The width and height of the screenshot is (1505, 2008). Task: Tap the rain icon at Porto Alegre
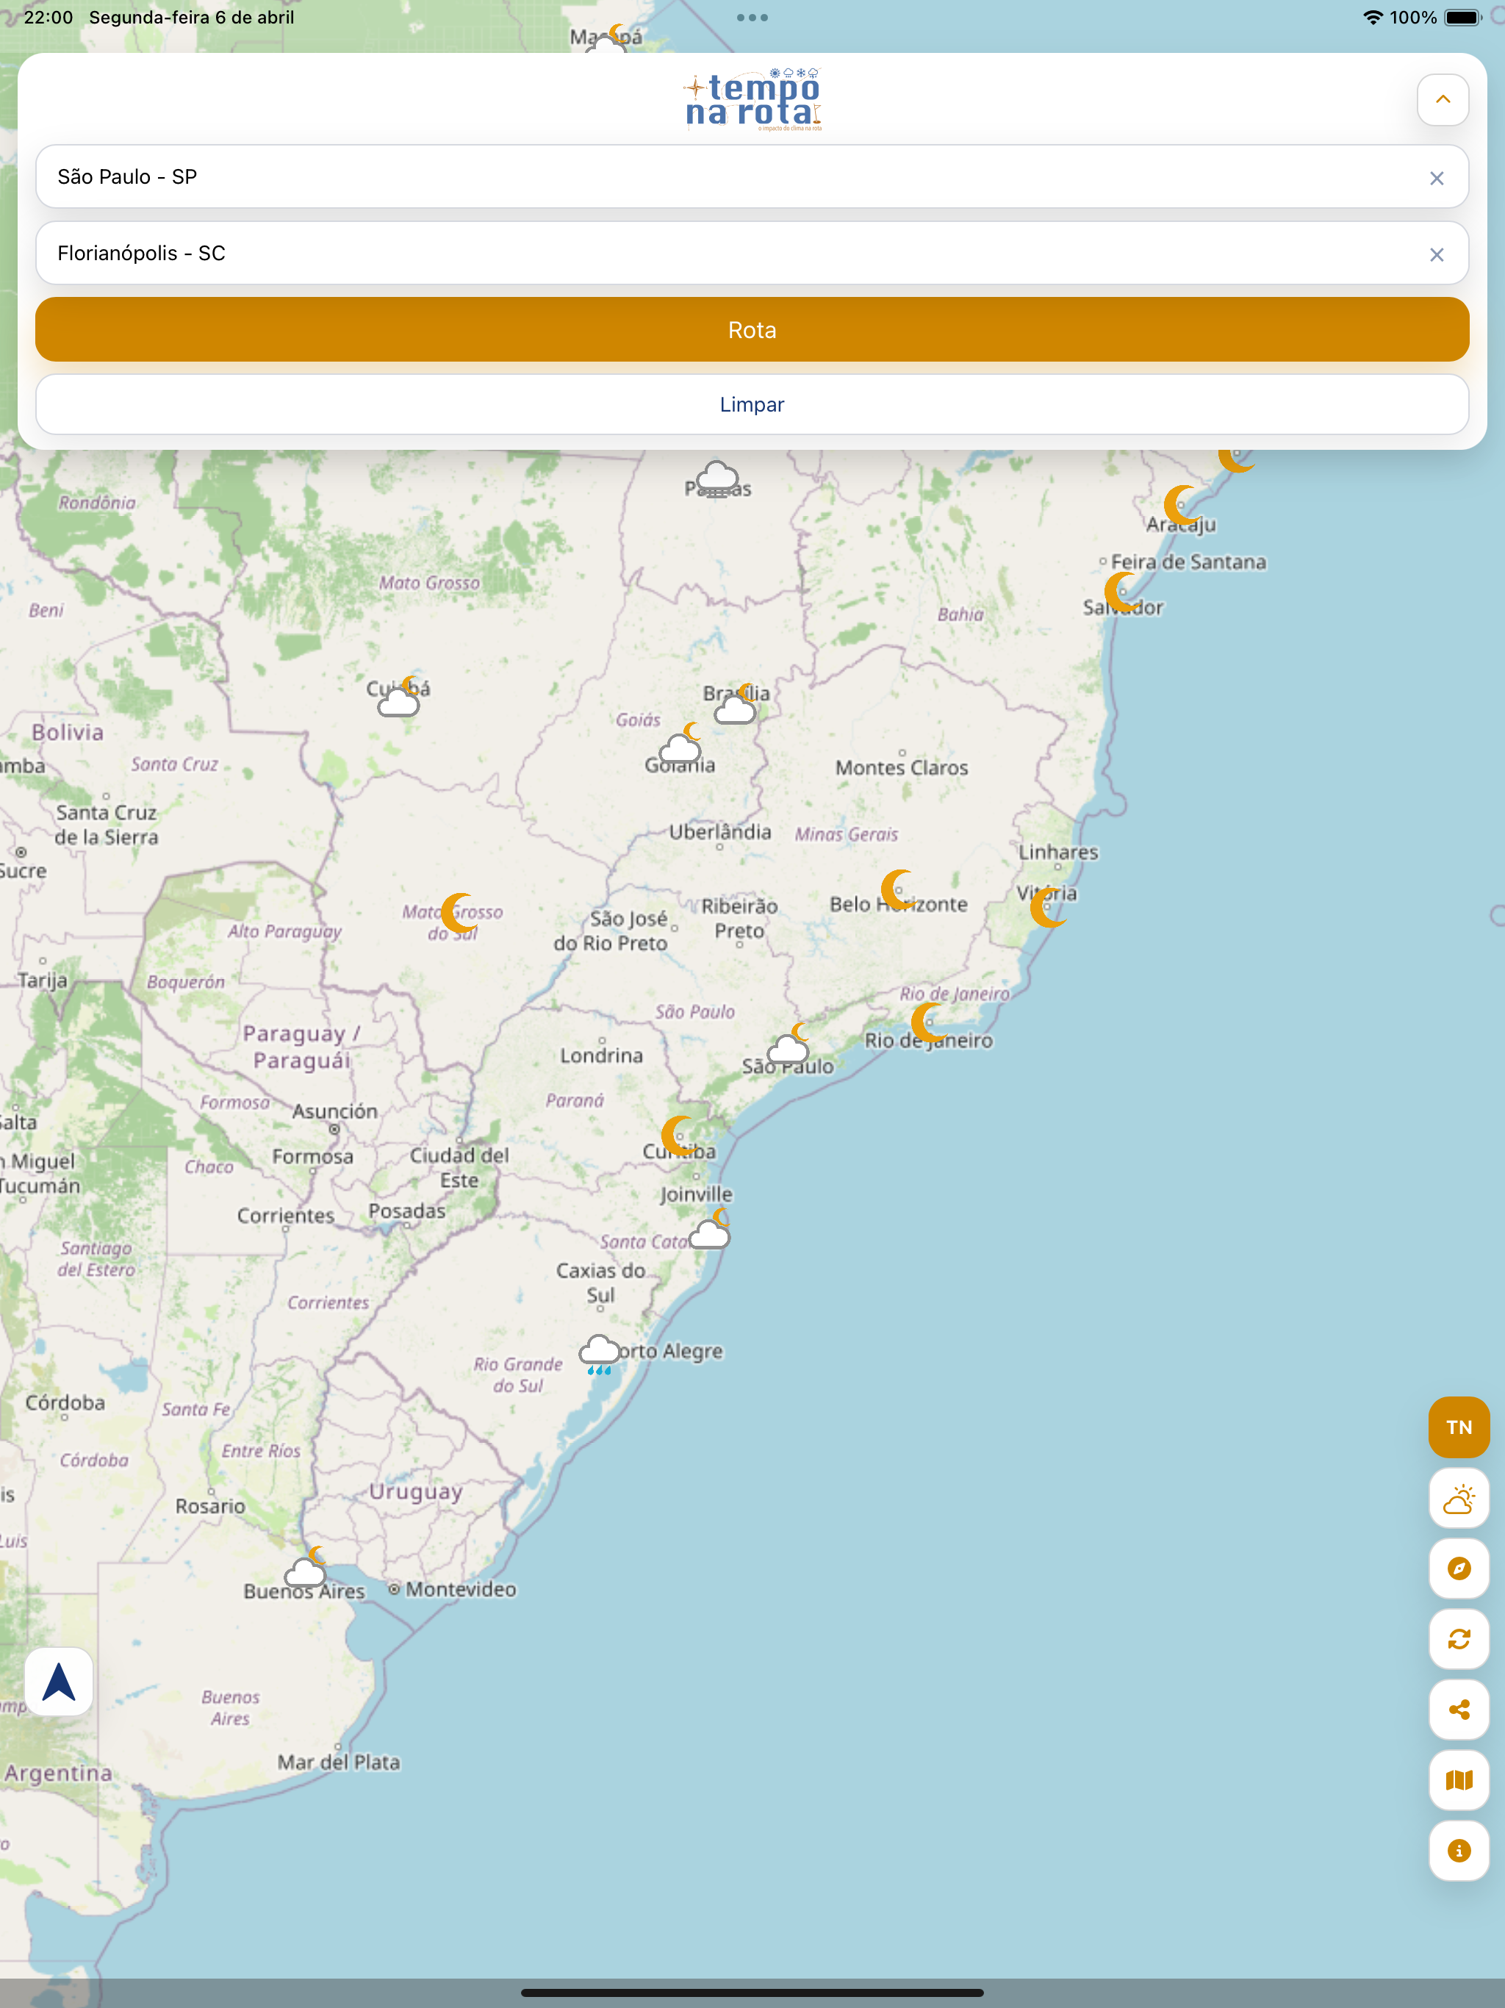[x=599, y=1355]
